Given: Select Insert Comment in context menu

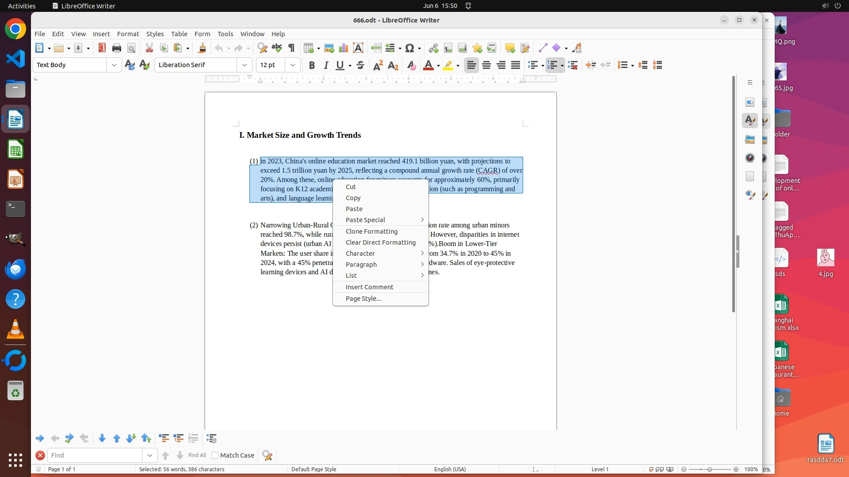Looking at the screenshot, I should [x=369, y=287].
